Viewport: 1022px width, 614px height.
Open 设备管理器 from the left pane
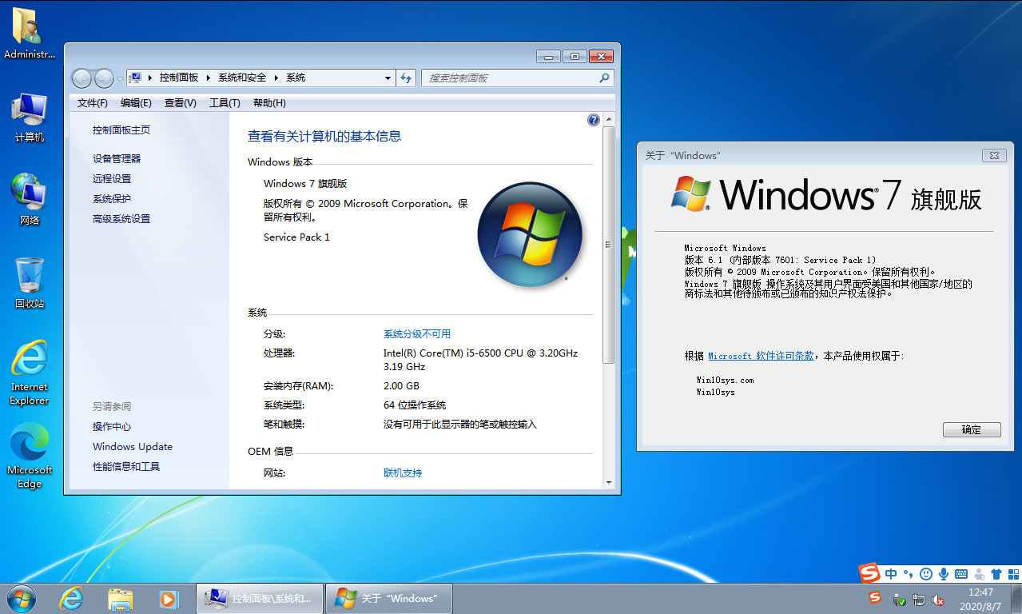click(x=117, y=159)
